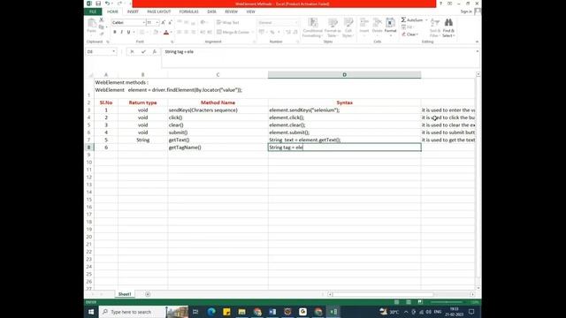Viewport: 566px width, 318px height.
Task: Click Delete cells button
Action: pos(378,26)
